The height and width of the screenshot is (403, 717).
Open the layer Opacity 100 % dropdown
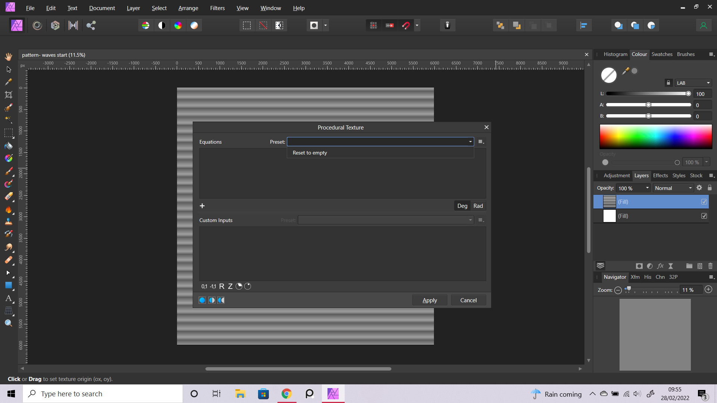(647, 188)
